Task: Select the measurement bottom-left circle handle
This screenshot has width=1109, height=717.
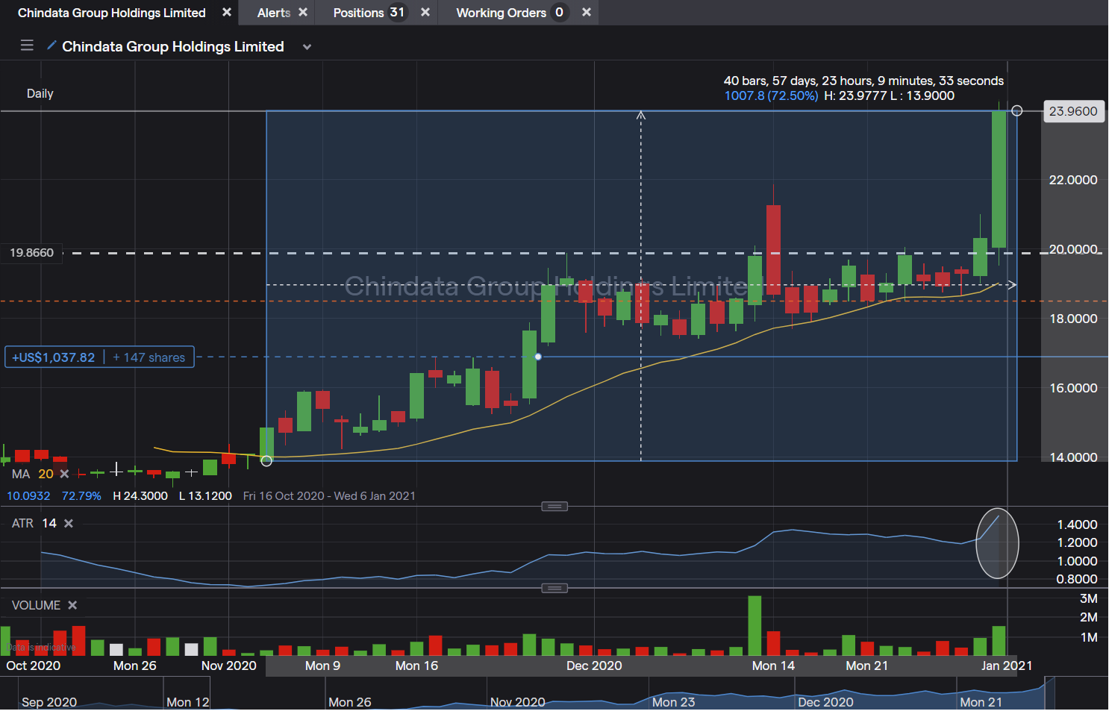Action: tap(266, 460)
